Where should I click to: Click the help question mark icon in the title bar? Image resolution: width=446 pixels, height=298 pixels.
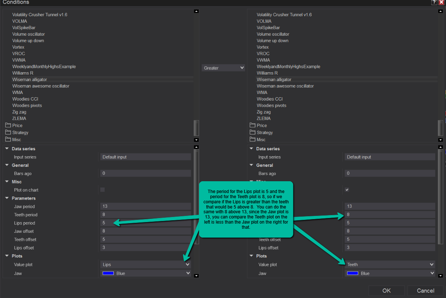(x=434, y=2)
